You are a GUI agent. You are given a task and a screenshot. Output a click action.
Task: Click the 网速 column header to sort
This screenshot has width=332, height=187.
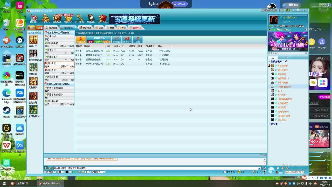[116, 46]
